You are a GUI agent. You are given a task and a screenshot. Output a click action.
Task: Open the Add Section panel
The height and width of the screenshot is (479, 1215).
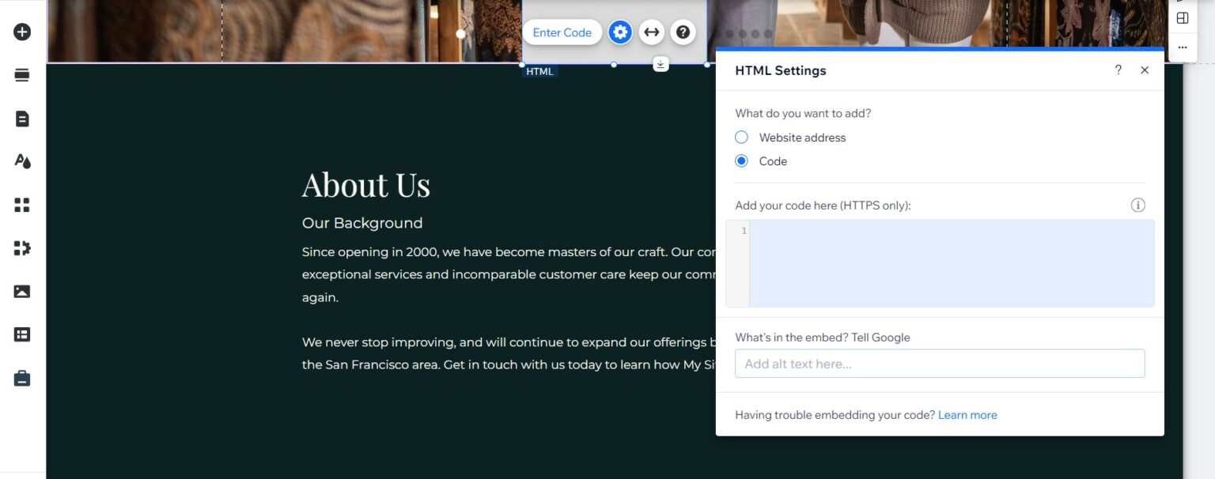(21, 74)
